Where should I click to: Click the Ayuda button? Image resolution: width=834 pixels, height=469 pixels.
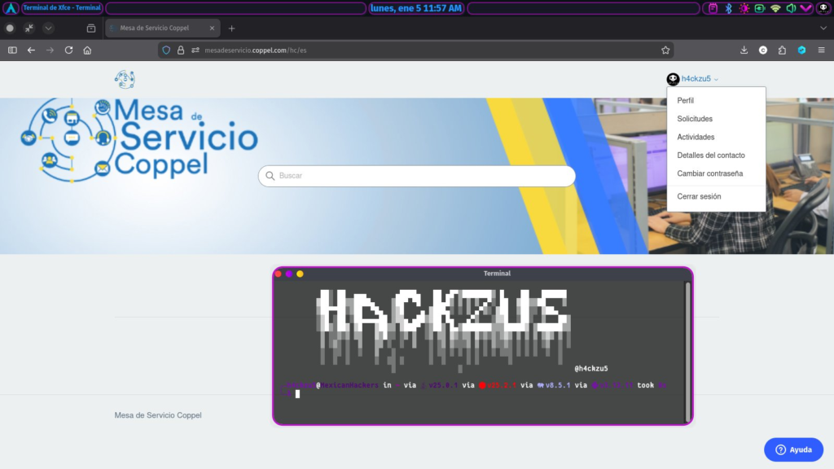[x=793, y=449]
